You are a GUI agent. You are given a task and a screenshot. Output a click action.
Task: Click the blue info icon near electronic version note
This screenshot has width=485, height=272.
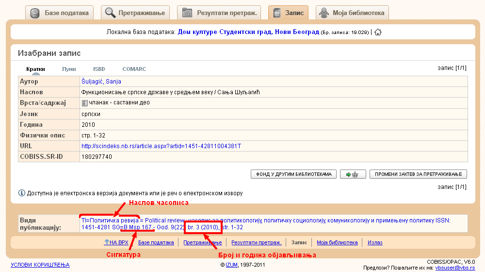coord(22,193)
